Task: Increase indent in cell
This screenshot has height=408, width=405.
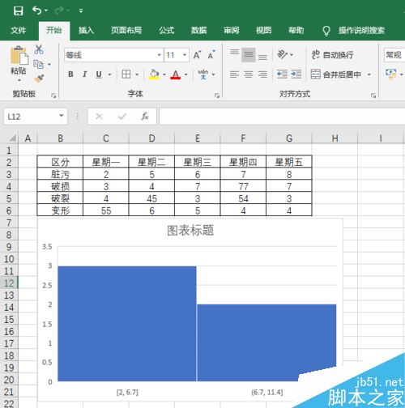Action: click(296, 74)
